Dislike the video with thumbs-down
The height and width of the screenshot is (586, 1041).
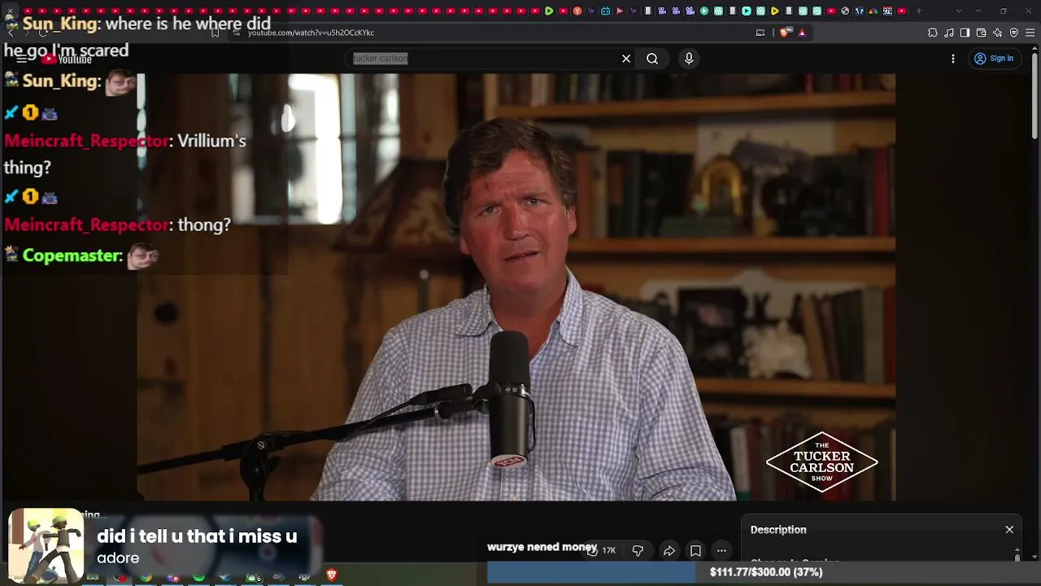pyautogui.click(x=638, y=551)
